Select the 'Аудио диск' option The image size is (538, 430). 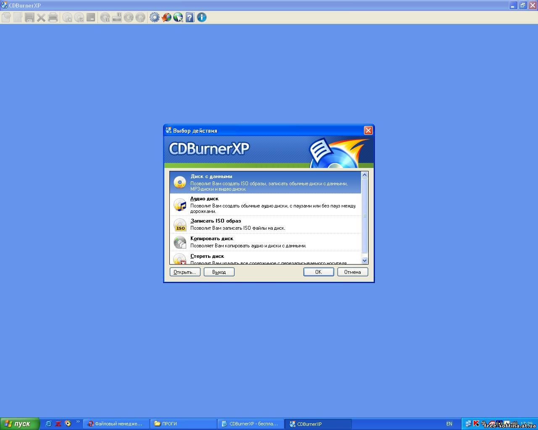point(265,205)
